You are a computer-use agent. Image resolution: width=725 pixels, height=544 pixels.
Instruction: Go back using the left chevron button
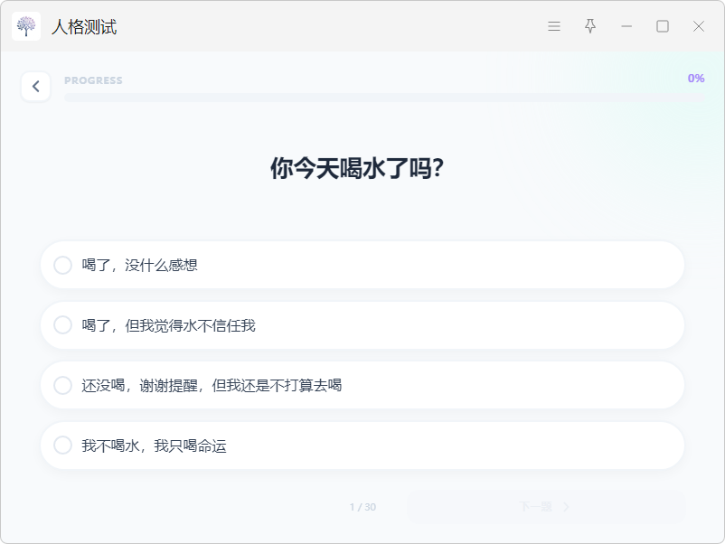click(x=35, y=87)
